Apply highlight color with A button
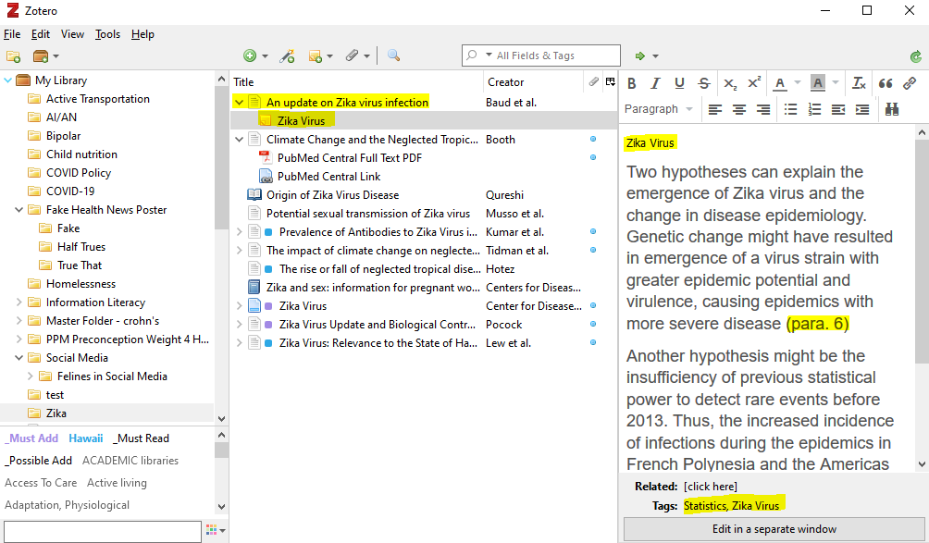Viewport: 929px width, 543px height. (x=818, y=83)
